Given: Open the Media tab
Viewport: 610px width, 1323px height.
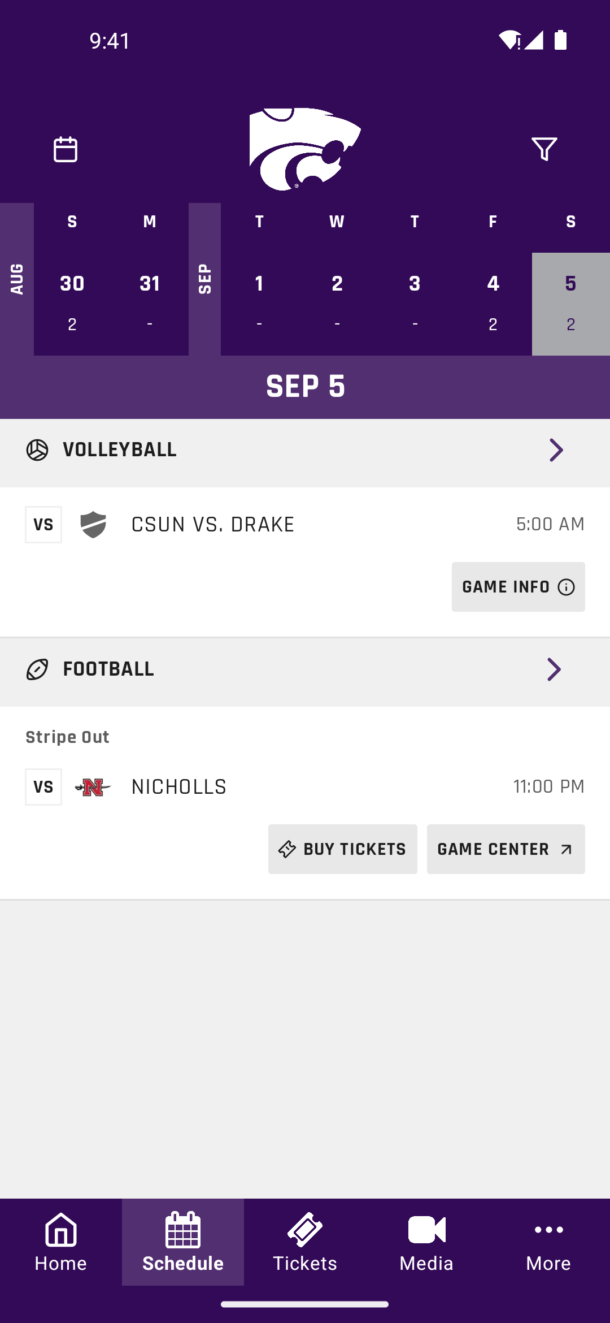Looking at the screenshot, I should tap(427, 1242).
